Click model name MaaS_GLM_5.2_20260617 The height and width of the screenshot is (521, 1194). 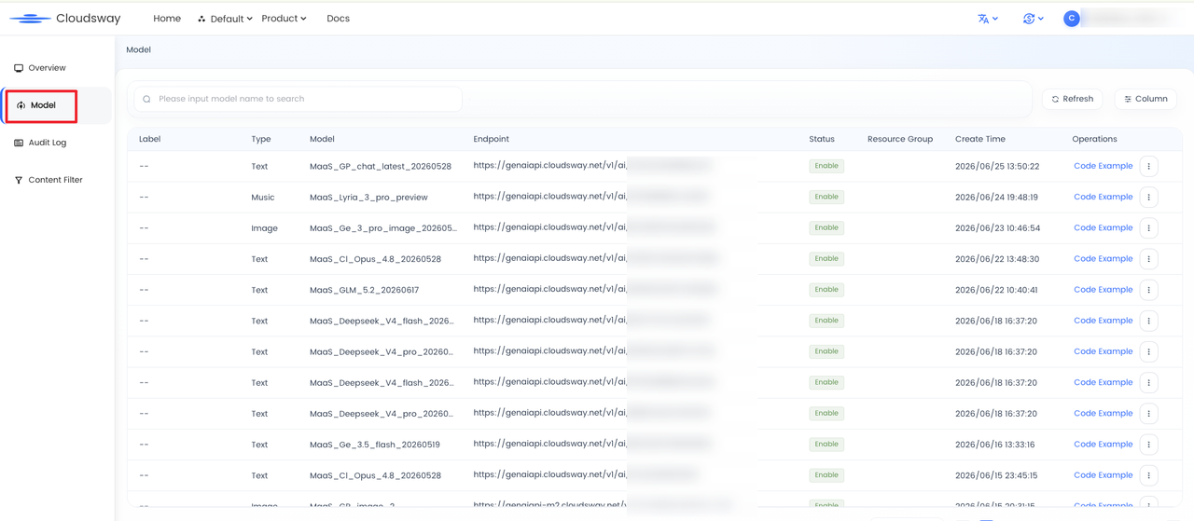point(364,290)
